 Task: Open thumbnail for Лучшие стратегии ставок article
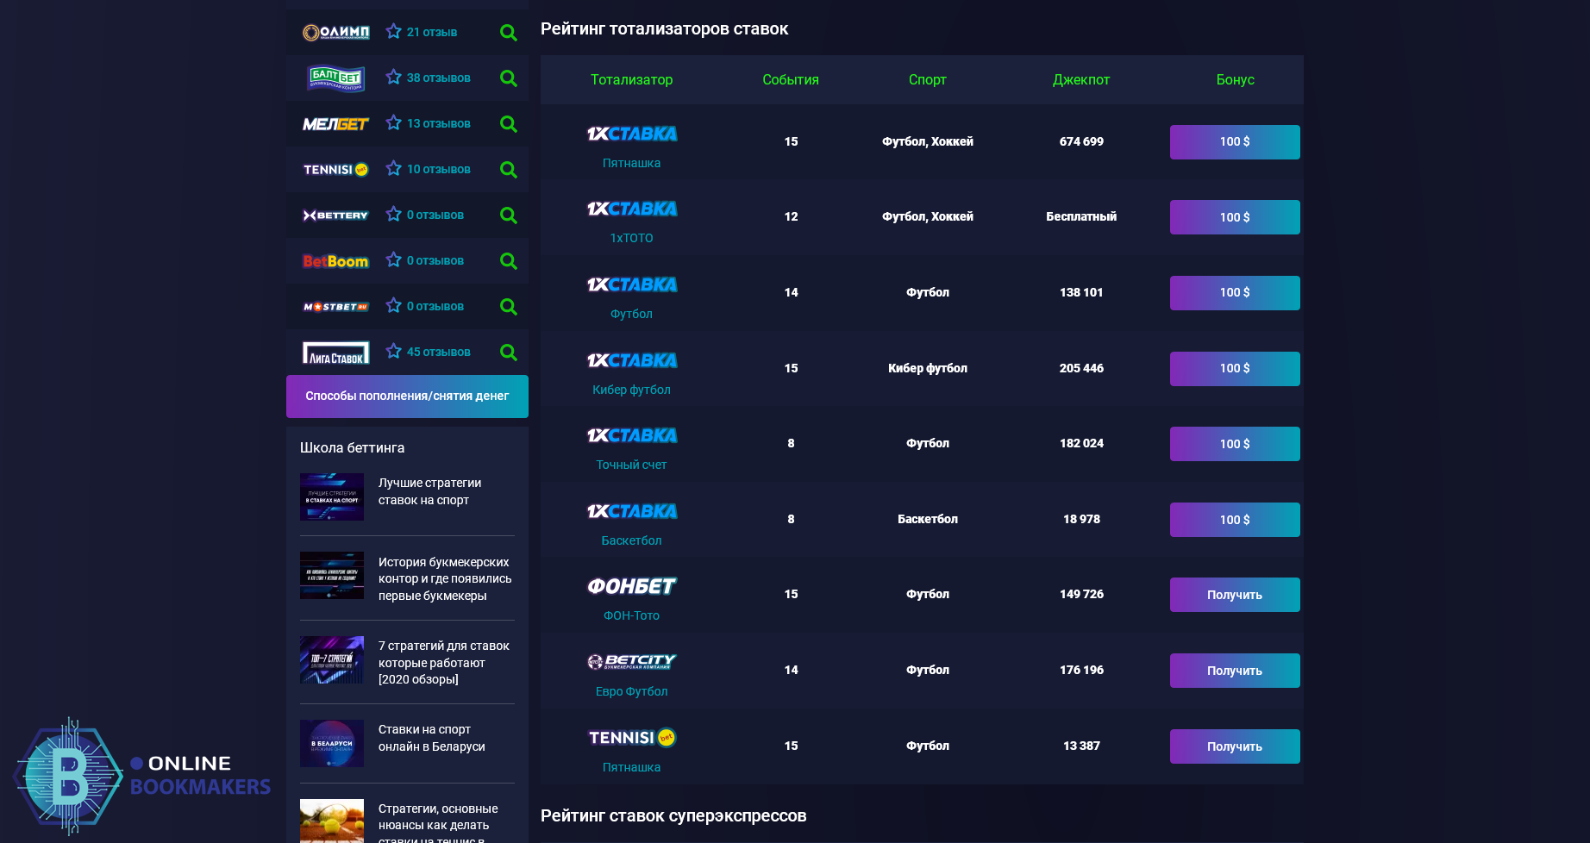pyautogui.click(x=332, y=496)
